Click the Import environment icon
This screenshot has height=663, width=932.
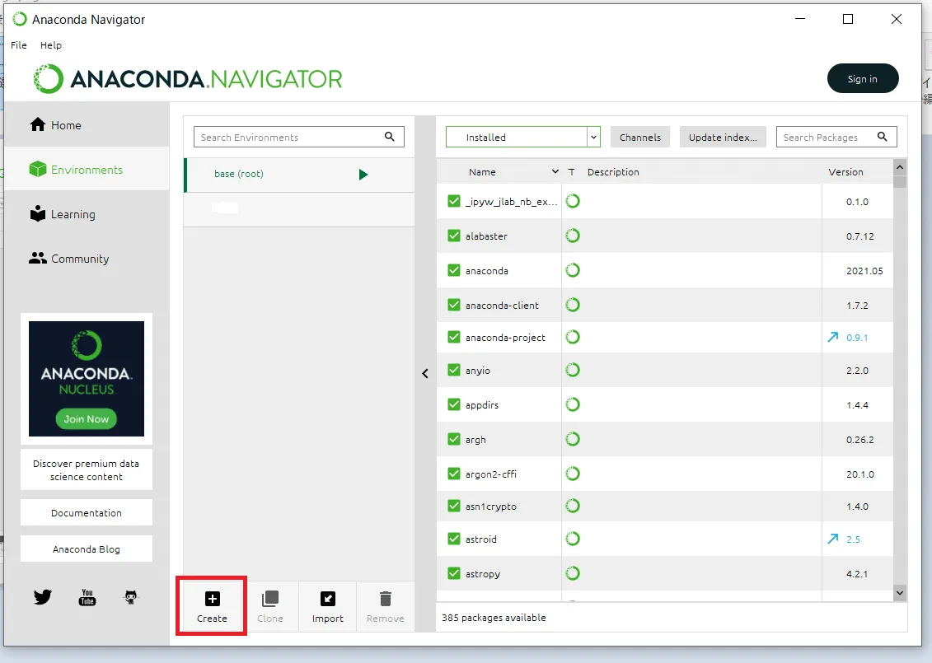point(327,599)
